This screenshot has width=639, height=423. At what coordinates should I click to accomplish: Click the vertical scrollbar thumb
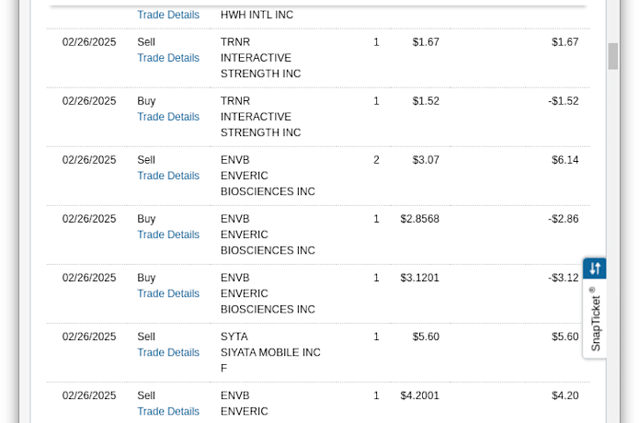pyautogui.click(x=613, y=56)
